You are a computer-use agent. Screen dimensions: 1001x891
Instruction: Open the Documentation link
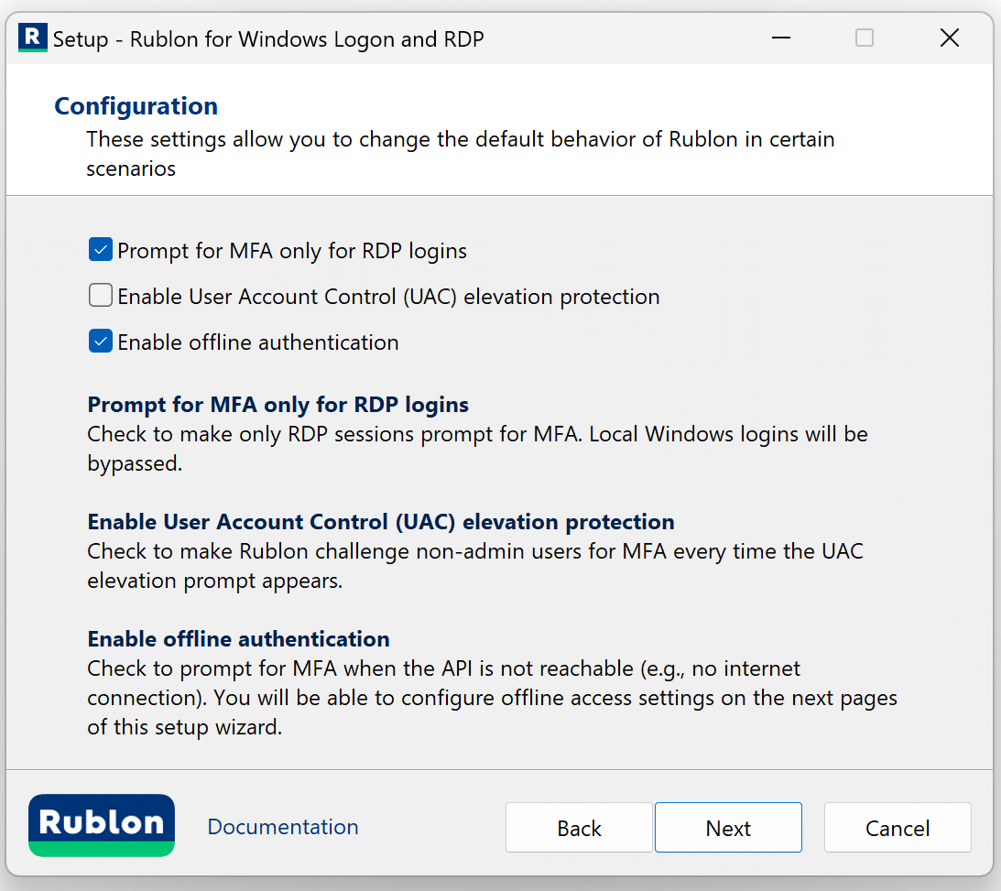(x=283, y=827)
